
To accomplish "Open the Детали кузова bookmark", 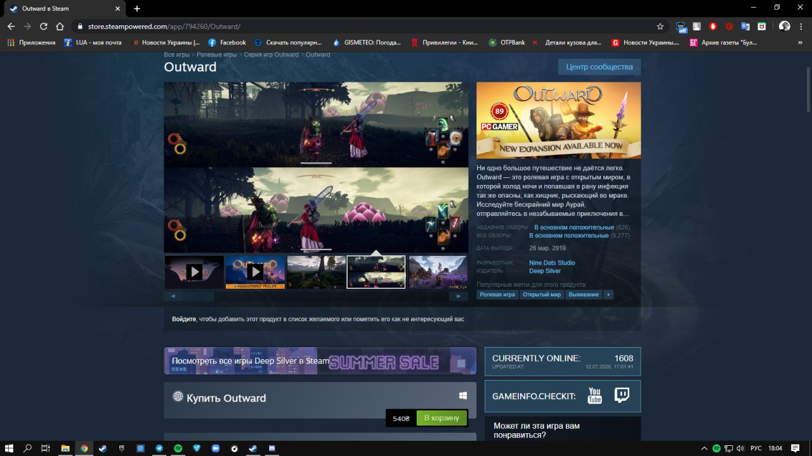I will [x=566, y=42].
